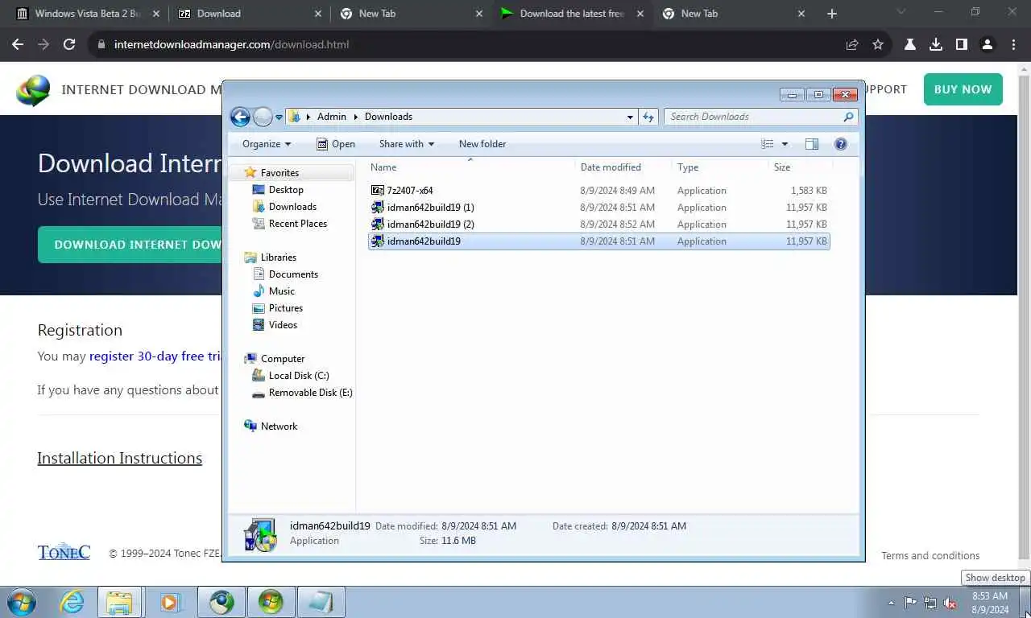1031x618 pixels.
Task: Click the Installation Instructions link
Action: [119, 458]
